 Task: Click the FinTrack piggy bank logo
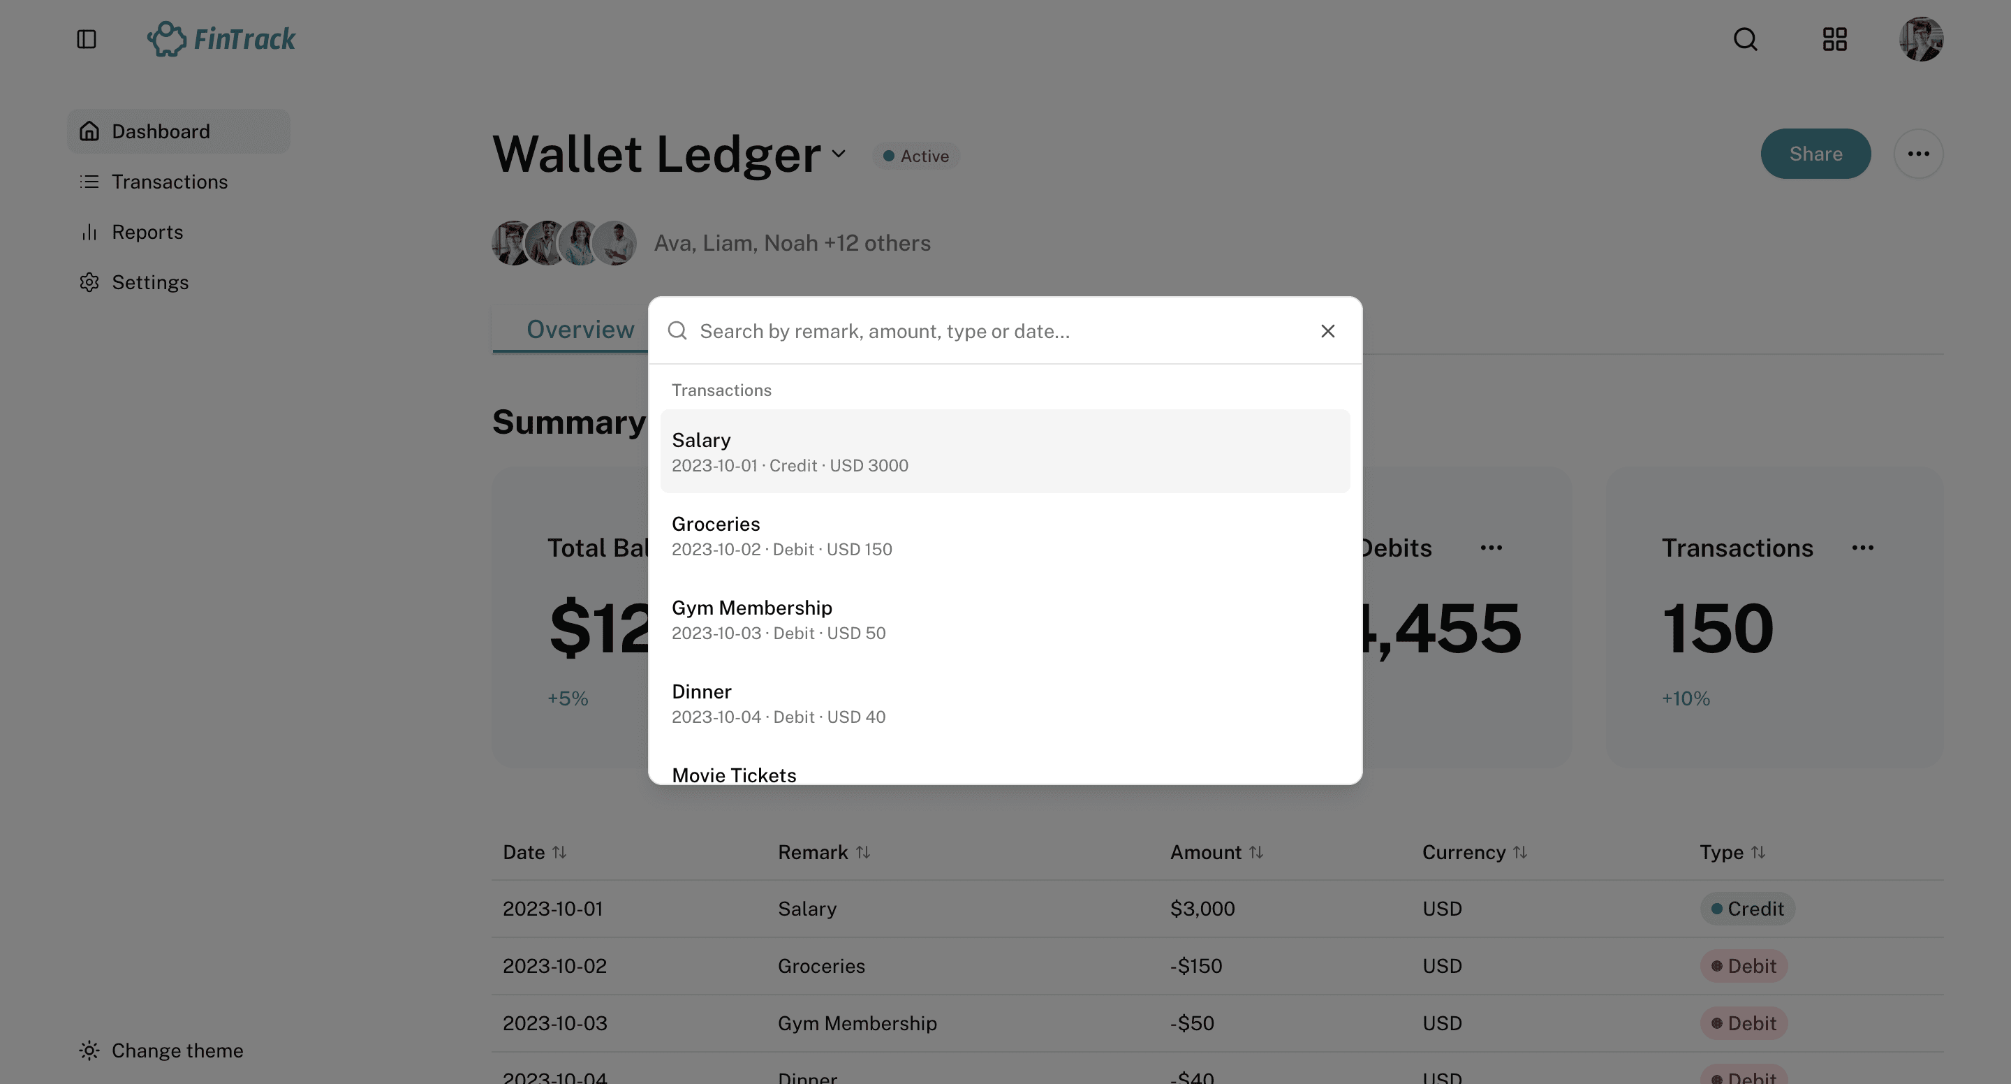167,38
